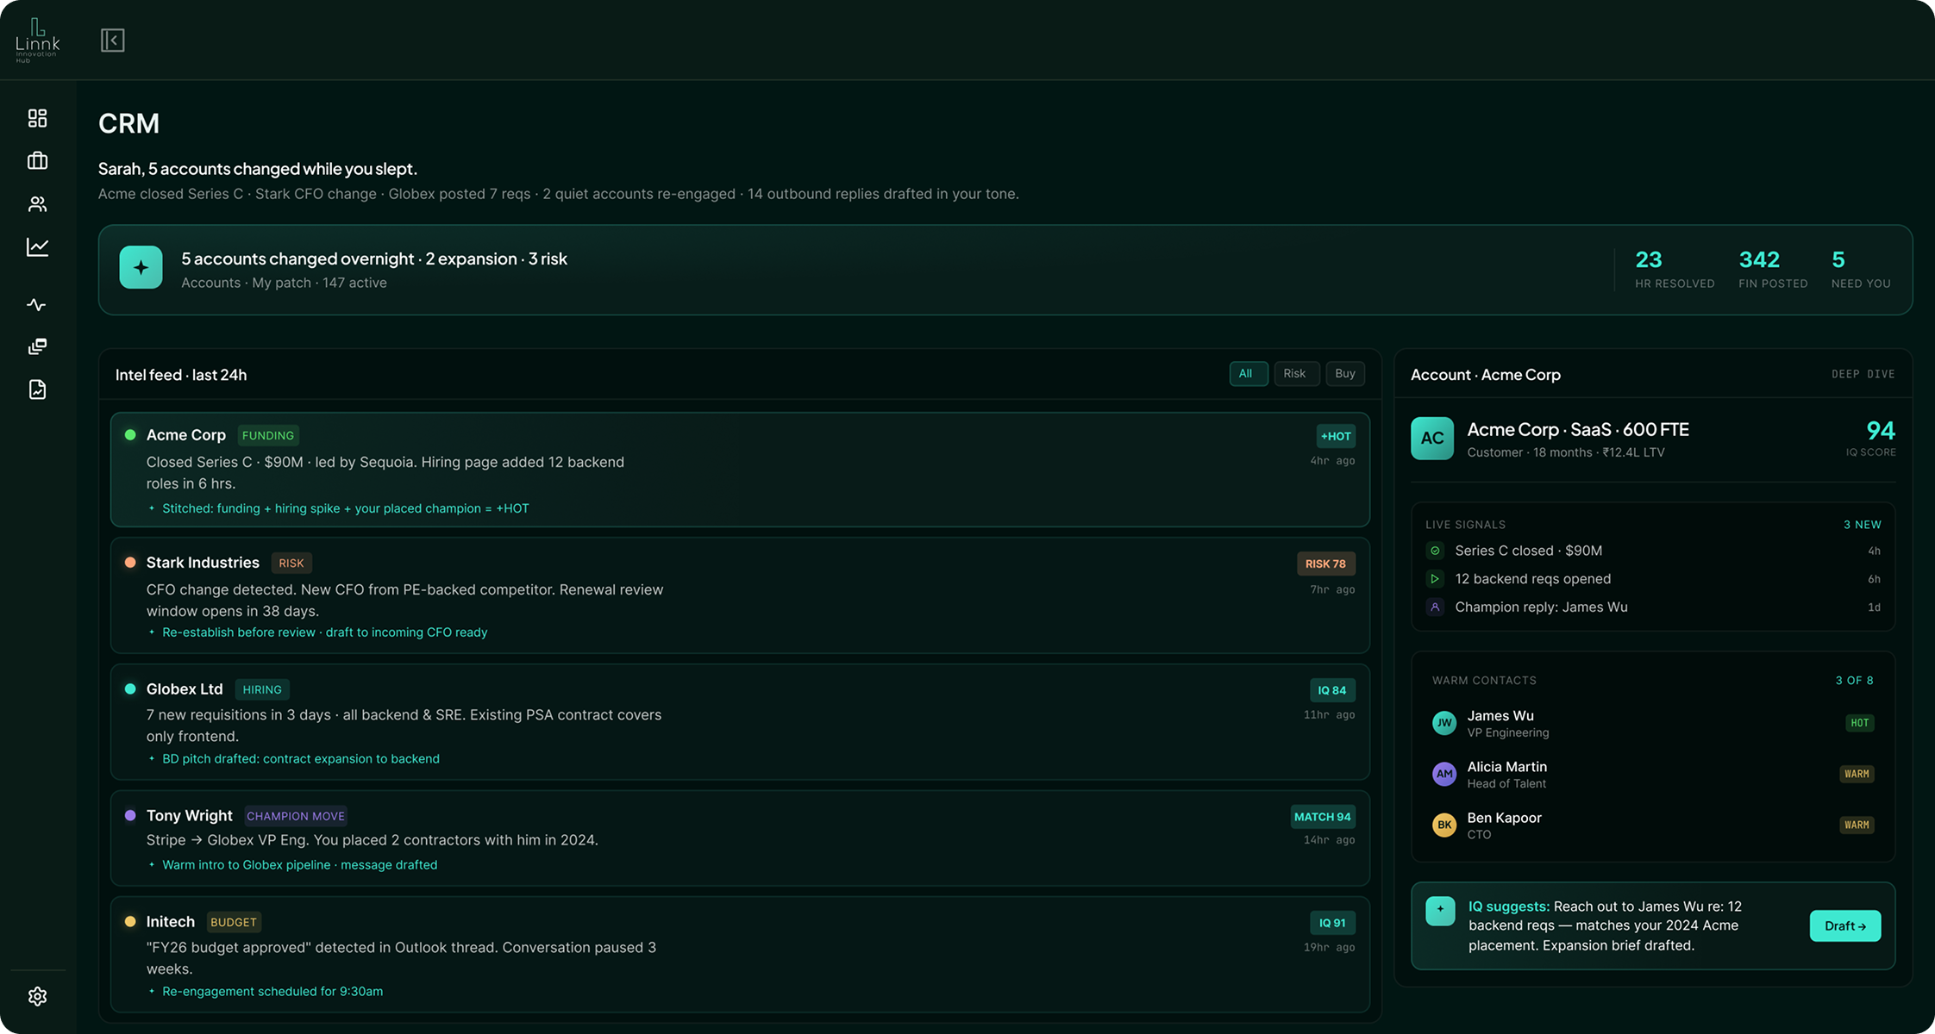Open Re-engagement scheduled for 9:30am link
The width and height of the screenshot is (1935, 1034).
tap(272, 992)
